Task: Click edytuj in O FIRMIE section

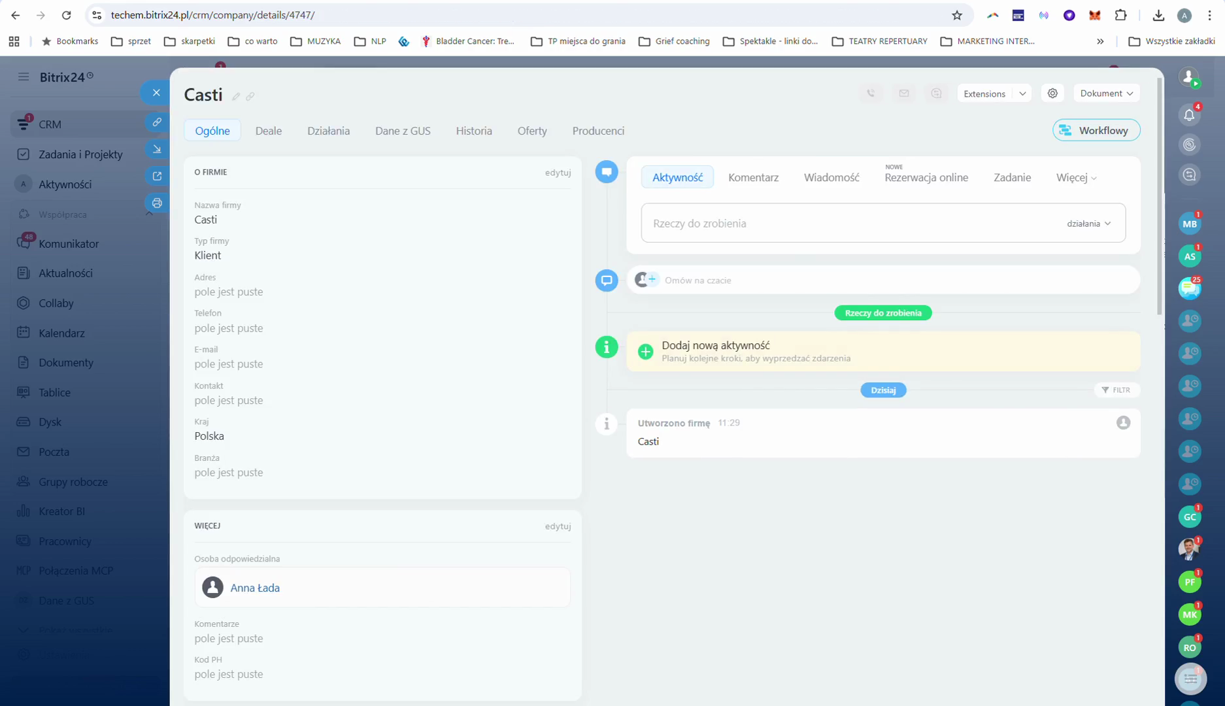Action: pyautogui.click(x=558, y=173)
